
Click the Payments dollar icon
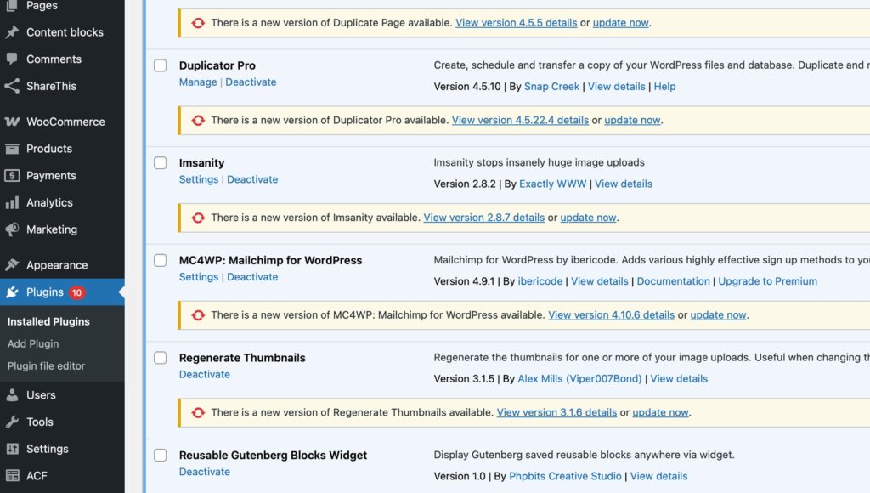(12, 175)
